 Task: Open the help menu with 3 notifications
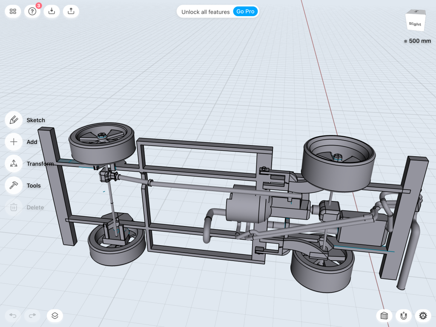tap(32, 11)
